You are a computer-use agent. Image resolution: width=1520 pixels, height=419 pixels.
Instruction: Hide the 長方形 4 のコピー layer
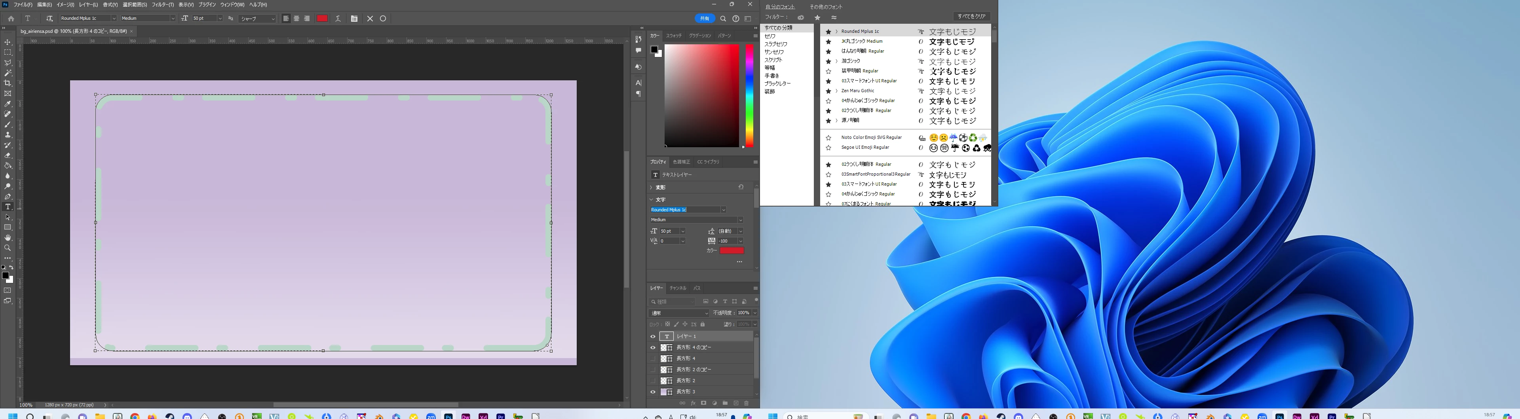point(653,348)
